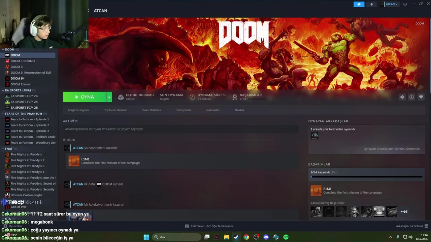
Task: Collapse the FEARS OF THE PHANTOM collection
Action: click(x=3, y=114)
